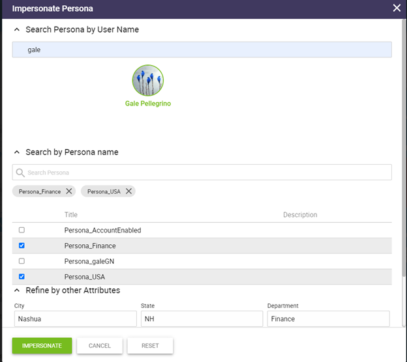This screenshot has width=407, height=362.
Task: Click the search magnifier icon
Action: [20, 173]
